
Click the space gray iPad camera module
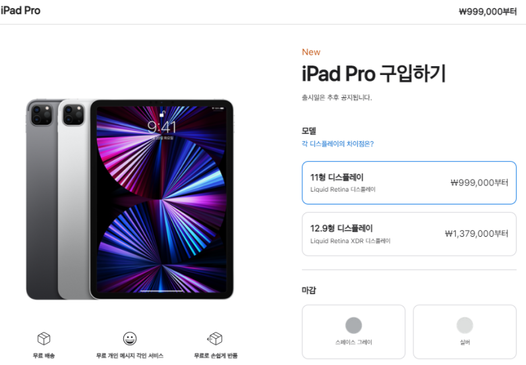41,115
